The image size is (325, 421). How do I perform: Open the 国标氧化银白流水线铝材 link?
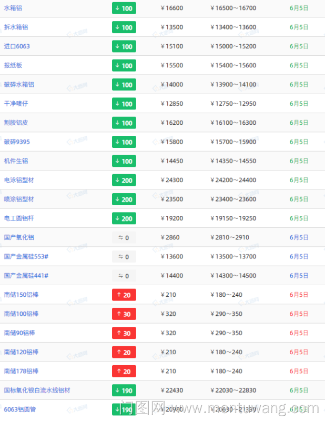[x=37, y=390]
